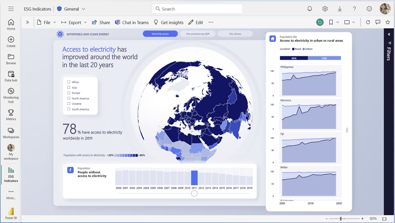Click the download arrow icon
This screenshot has width=395, height=223.
click(340, 9)
